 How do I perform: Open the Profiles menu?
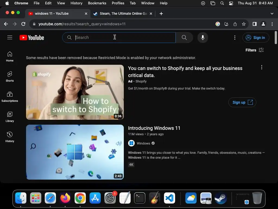(118, 3)
